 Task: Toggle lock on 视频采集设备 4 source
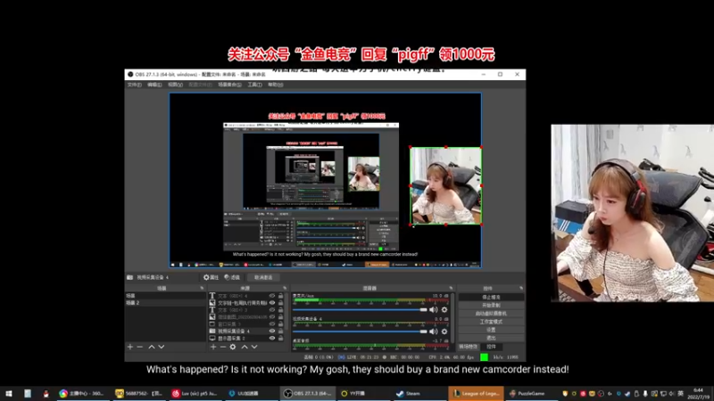tap(280, 331)
